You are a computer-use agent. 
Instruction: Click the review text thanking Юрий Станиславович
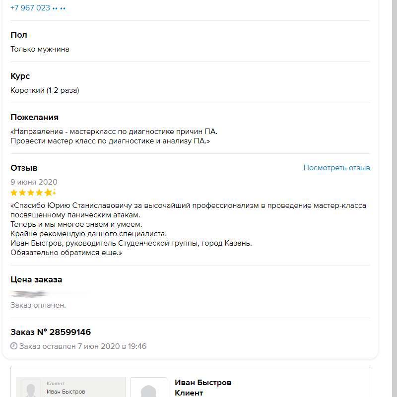click(189, 205)
